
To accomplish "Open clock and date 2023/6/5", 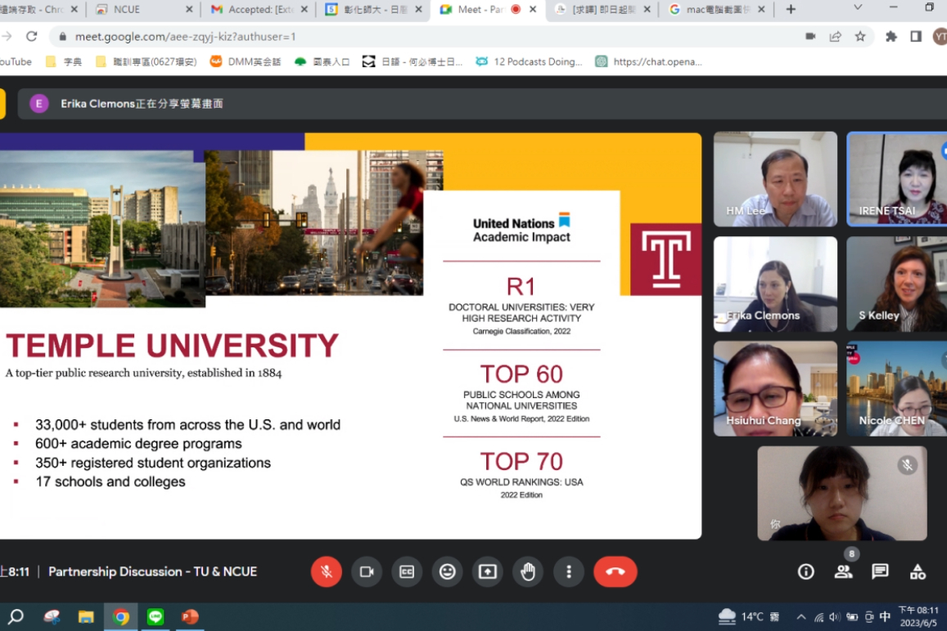I will click(918, 616).
